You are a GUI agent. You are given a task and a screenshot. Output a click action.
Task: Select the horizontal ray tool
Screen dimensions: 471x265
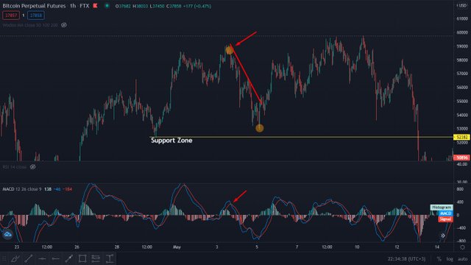tap(56, 258)
